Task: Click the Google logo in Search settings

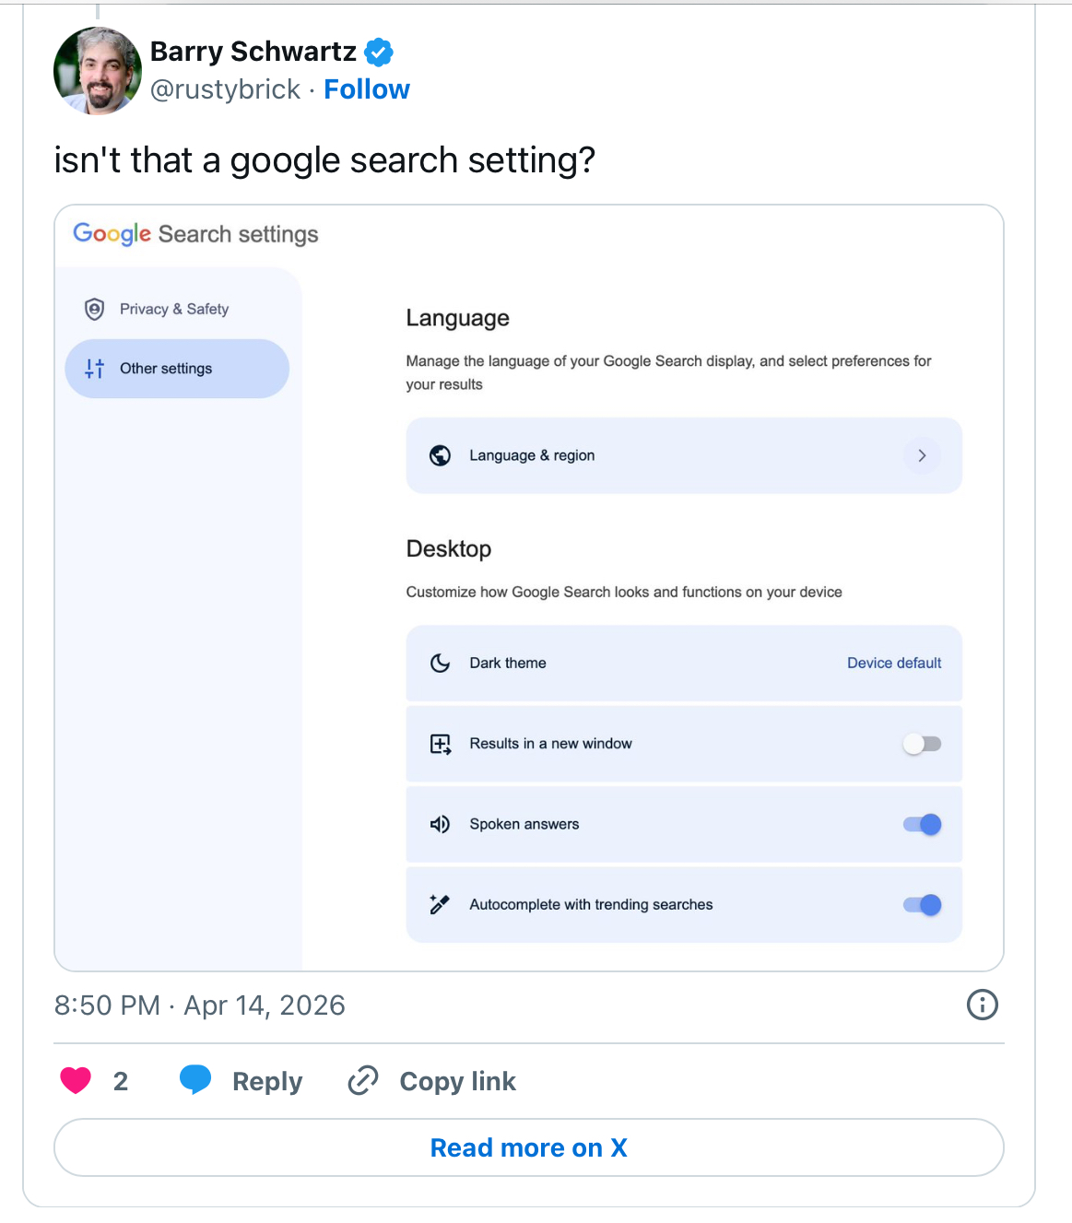Action: 111,233
